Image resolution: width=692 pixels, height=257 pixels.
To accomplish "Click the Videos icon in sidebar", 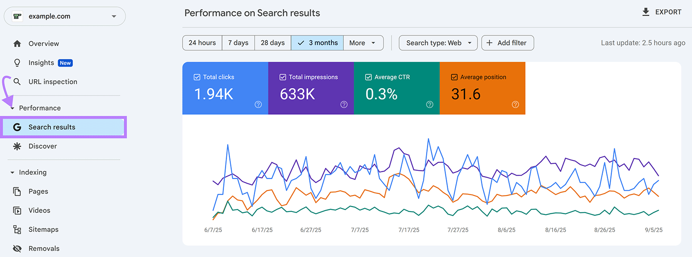I will [17, 211].
